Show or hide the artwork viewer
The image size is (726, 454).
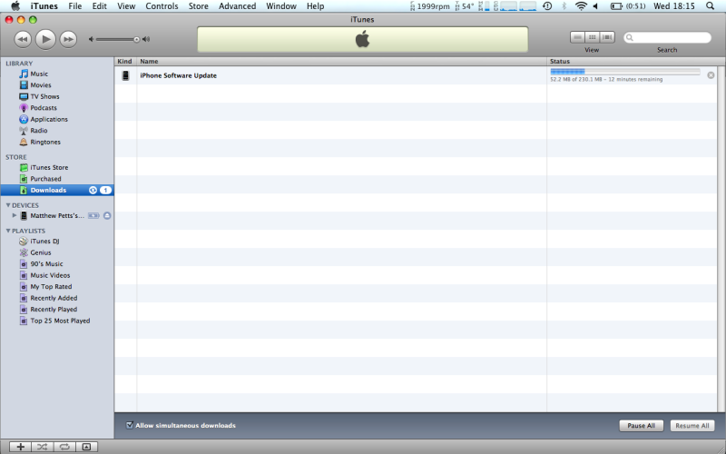click(x=86, y=447)
